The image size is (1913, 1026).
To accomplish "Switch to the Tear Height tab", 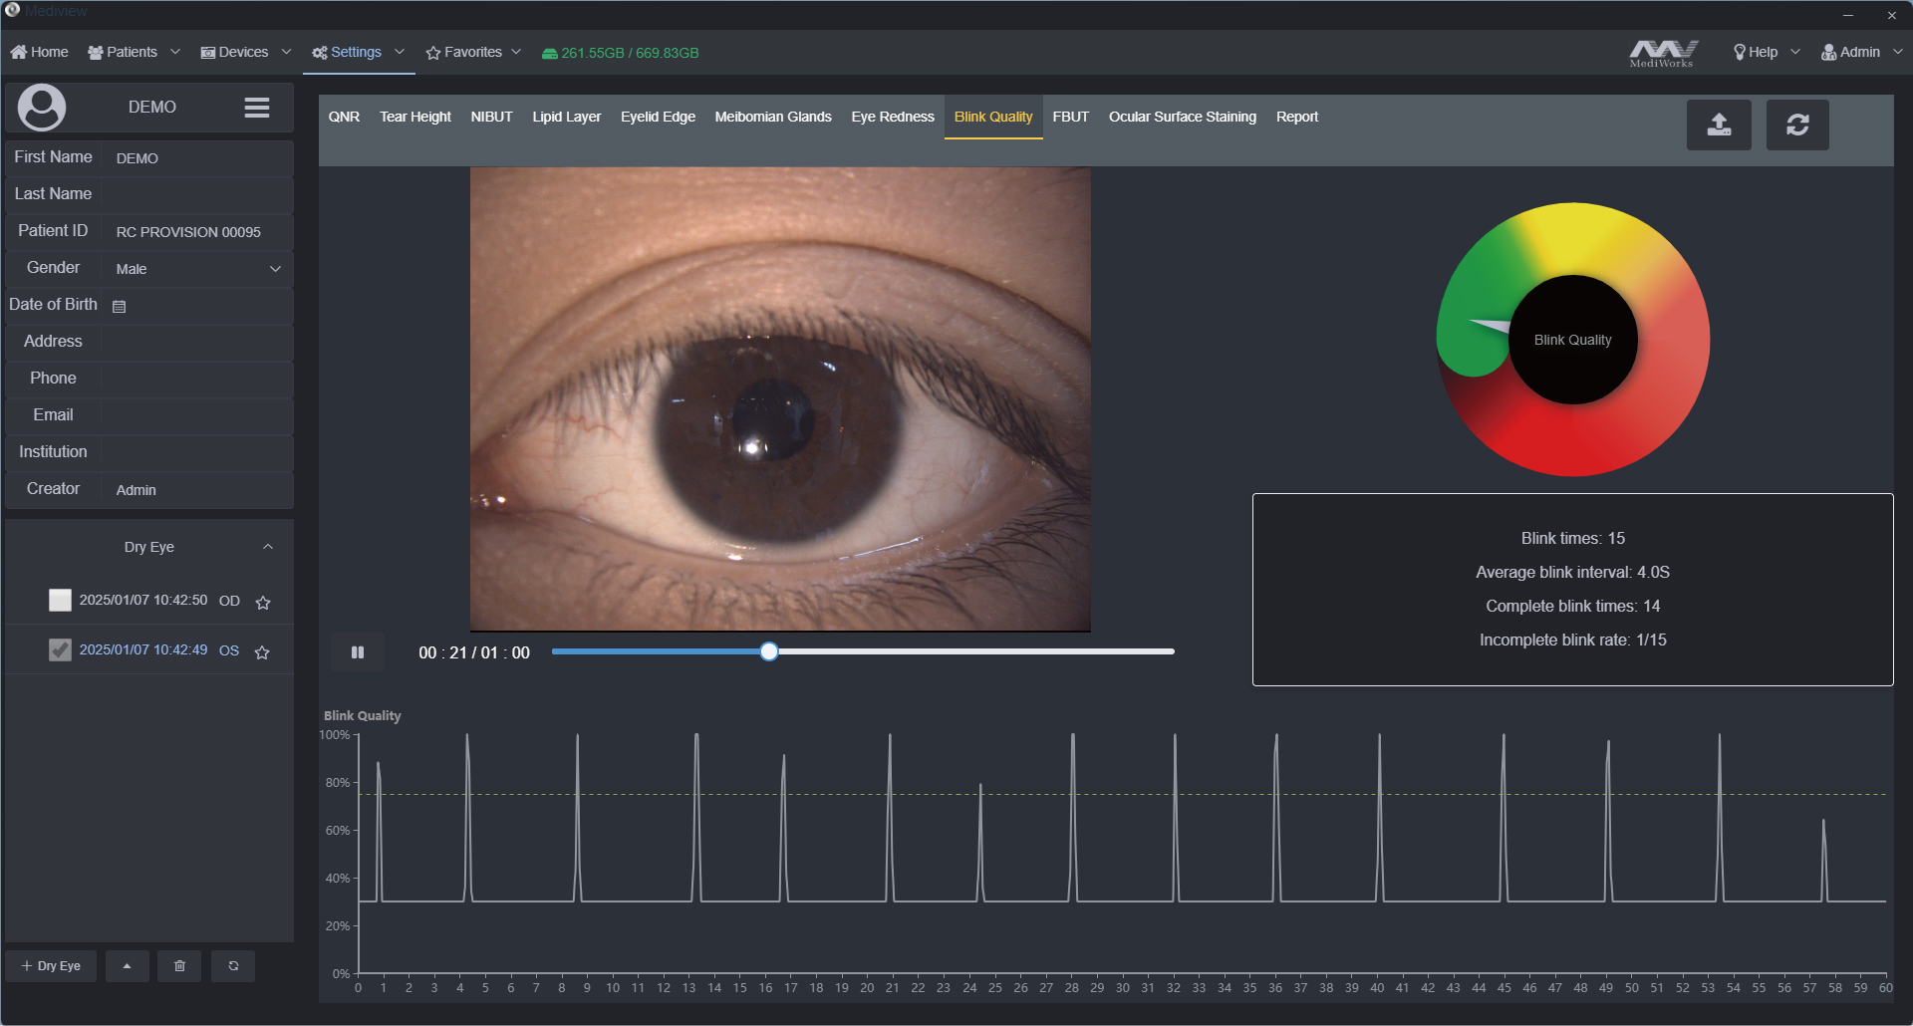I will (415, 117).
